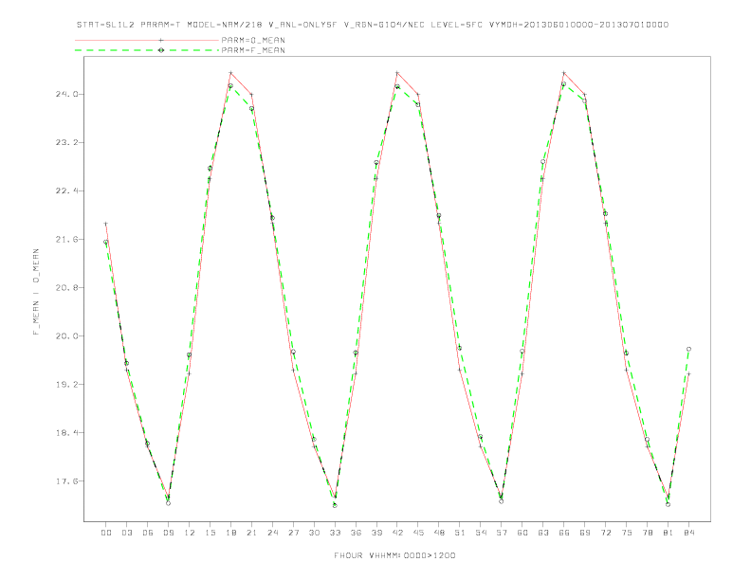751x580 pixels.
Task: Select the PARM=F_MEAN legend label
Action: point(253,50)
